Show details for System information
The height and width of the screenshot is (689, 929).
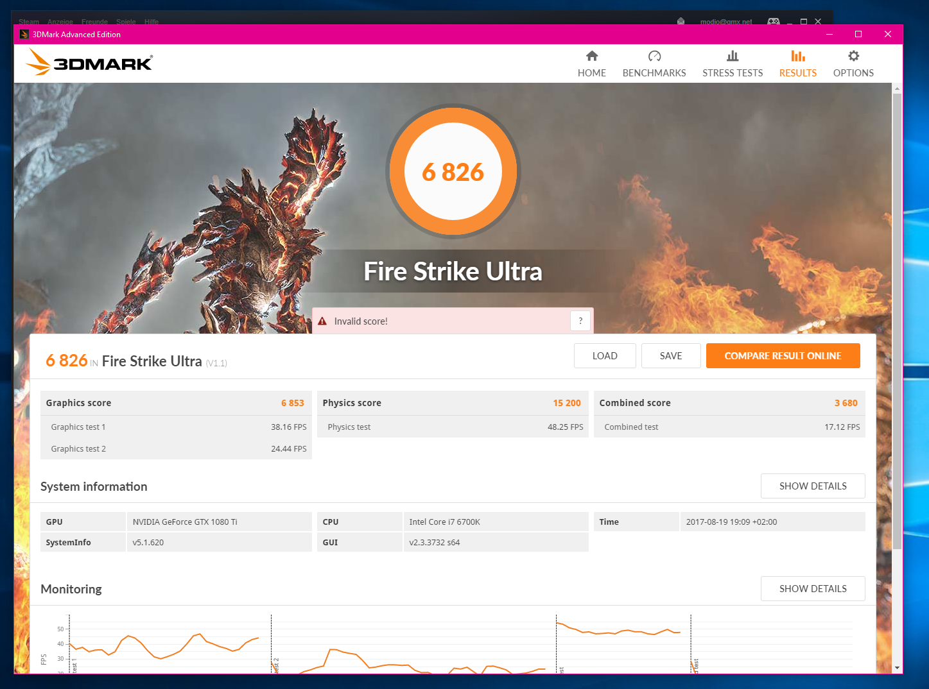(x=813, y=486)
